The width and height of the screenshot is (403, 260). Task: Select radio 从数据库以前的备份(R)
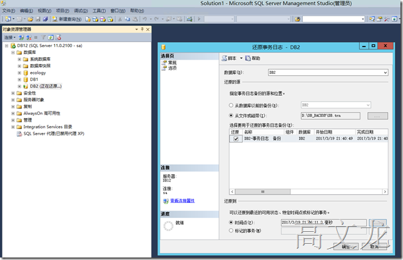[231, 105]
